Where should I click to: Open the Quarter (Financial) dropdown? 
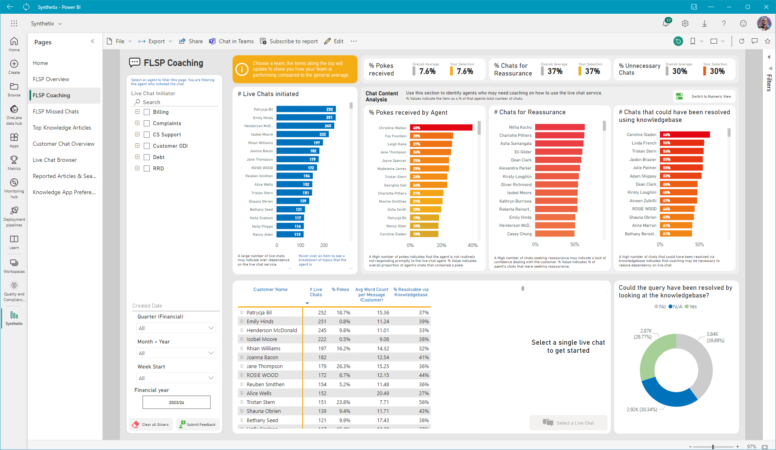tap(176, 328)
